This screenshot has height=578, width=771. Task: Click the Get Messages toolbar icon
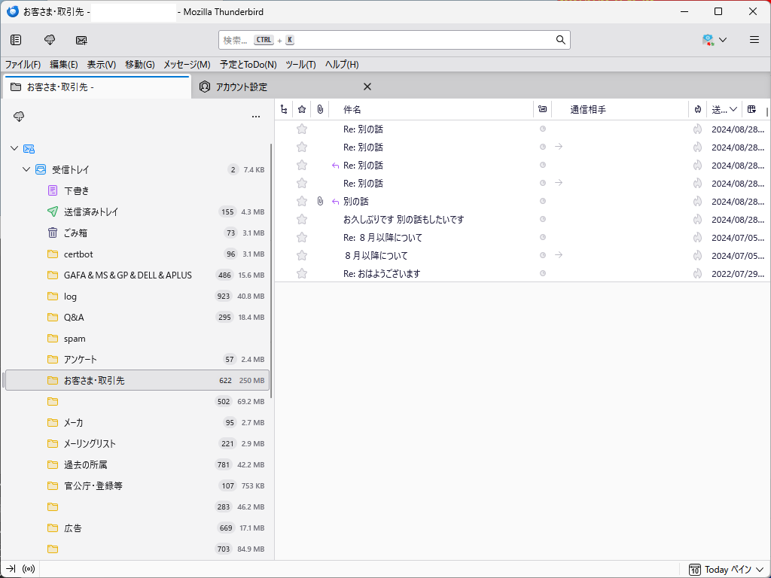point(50,40)
